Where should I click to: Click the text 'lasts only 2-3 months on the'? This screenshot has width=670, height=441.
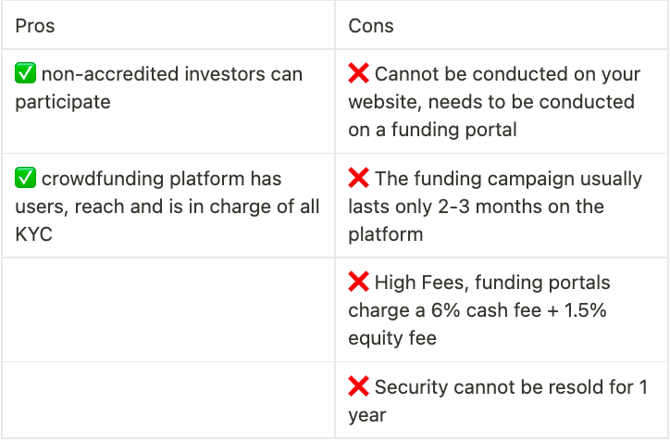[476, 207]
